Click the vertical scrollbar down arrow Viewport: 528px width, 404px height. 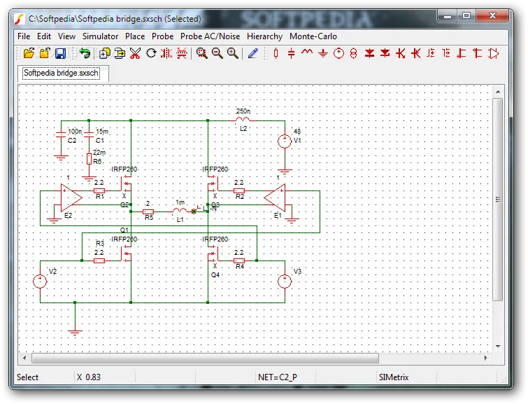498,347
